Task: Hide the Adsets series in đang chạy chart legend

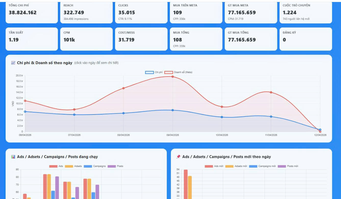Action: [x=73, y=166]
